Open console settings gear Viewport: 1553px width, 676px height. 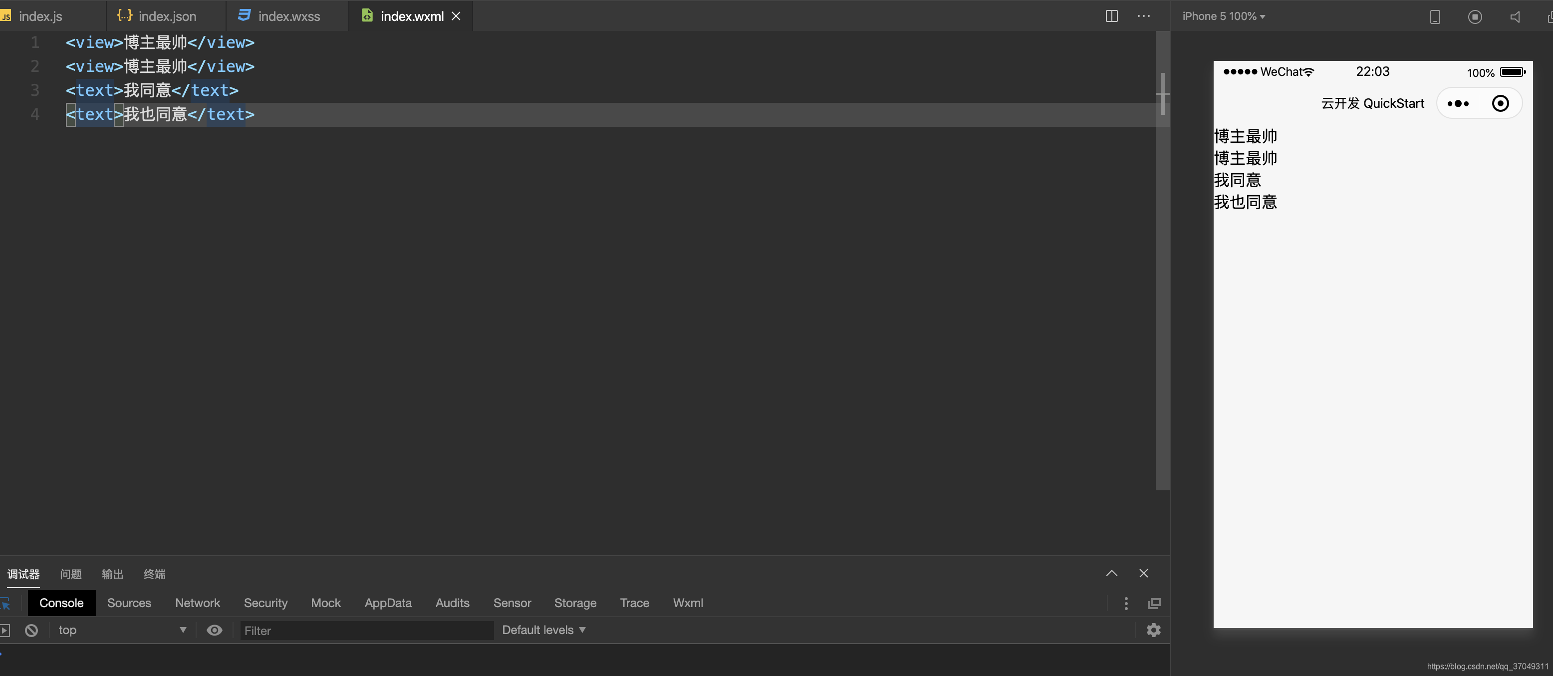[x=1153, y=630]
